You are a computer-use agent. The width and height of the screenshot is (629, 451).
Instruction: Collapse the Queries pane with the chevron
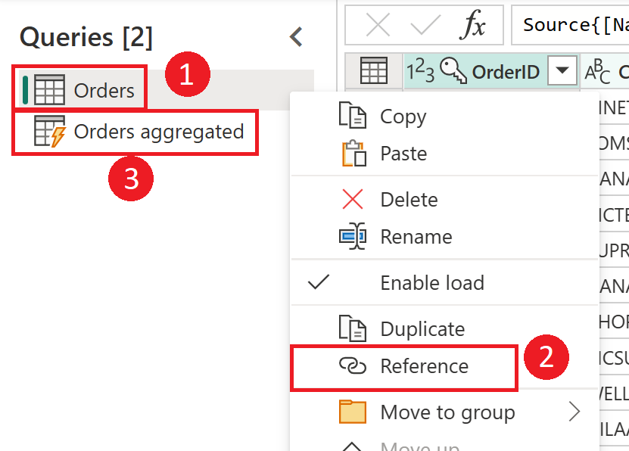pos(295,36)
